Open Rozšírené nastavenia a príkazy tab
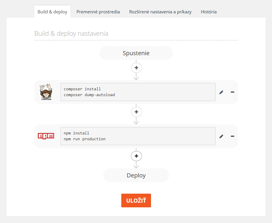The width and height of the screenshot is (272, 223). (x=160, y=12)
